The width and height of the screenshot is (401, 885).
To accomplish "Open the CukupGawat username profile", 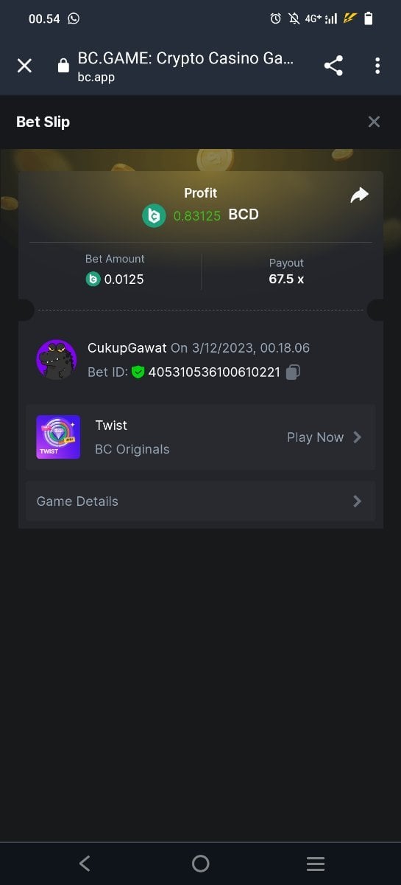I will (x=127, y=347).
